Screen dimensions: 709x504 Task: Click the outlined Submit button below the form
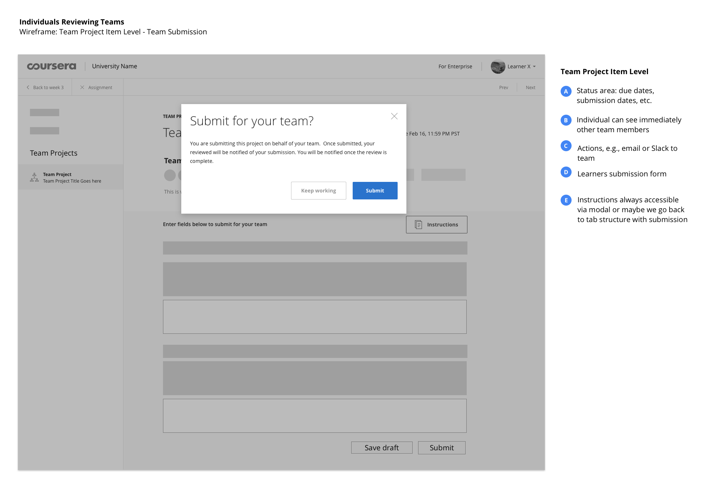442,448
